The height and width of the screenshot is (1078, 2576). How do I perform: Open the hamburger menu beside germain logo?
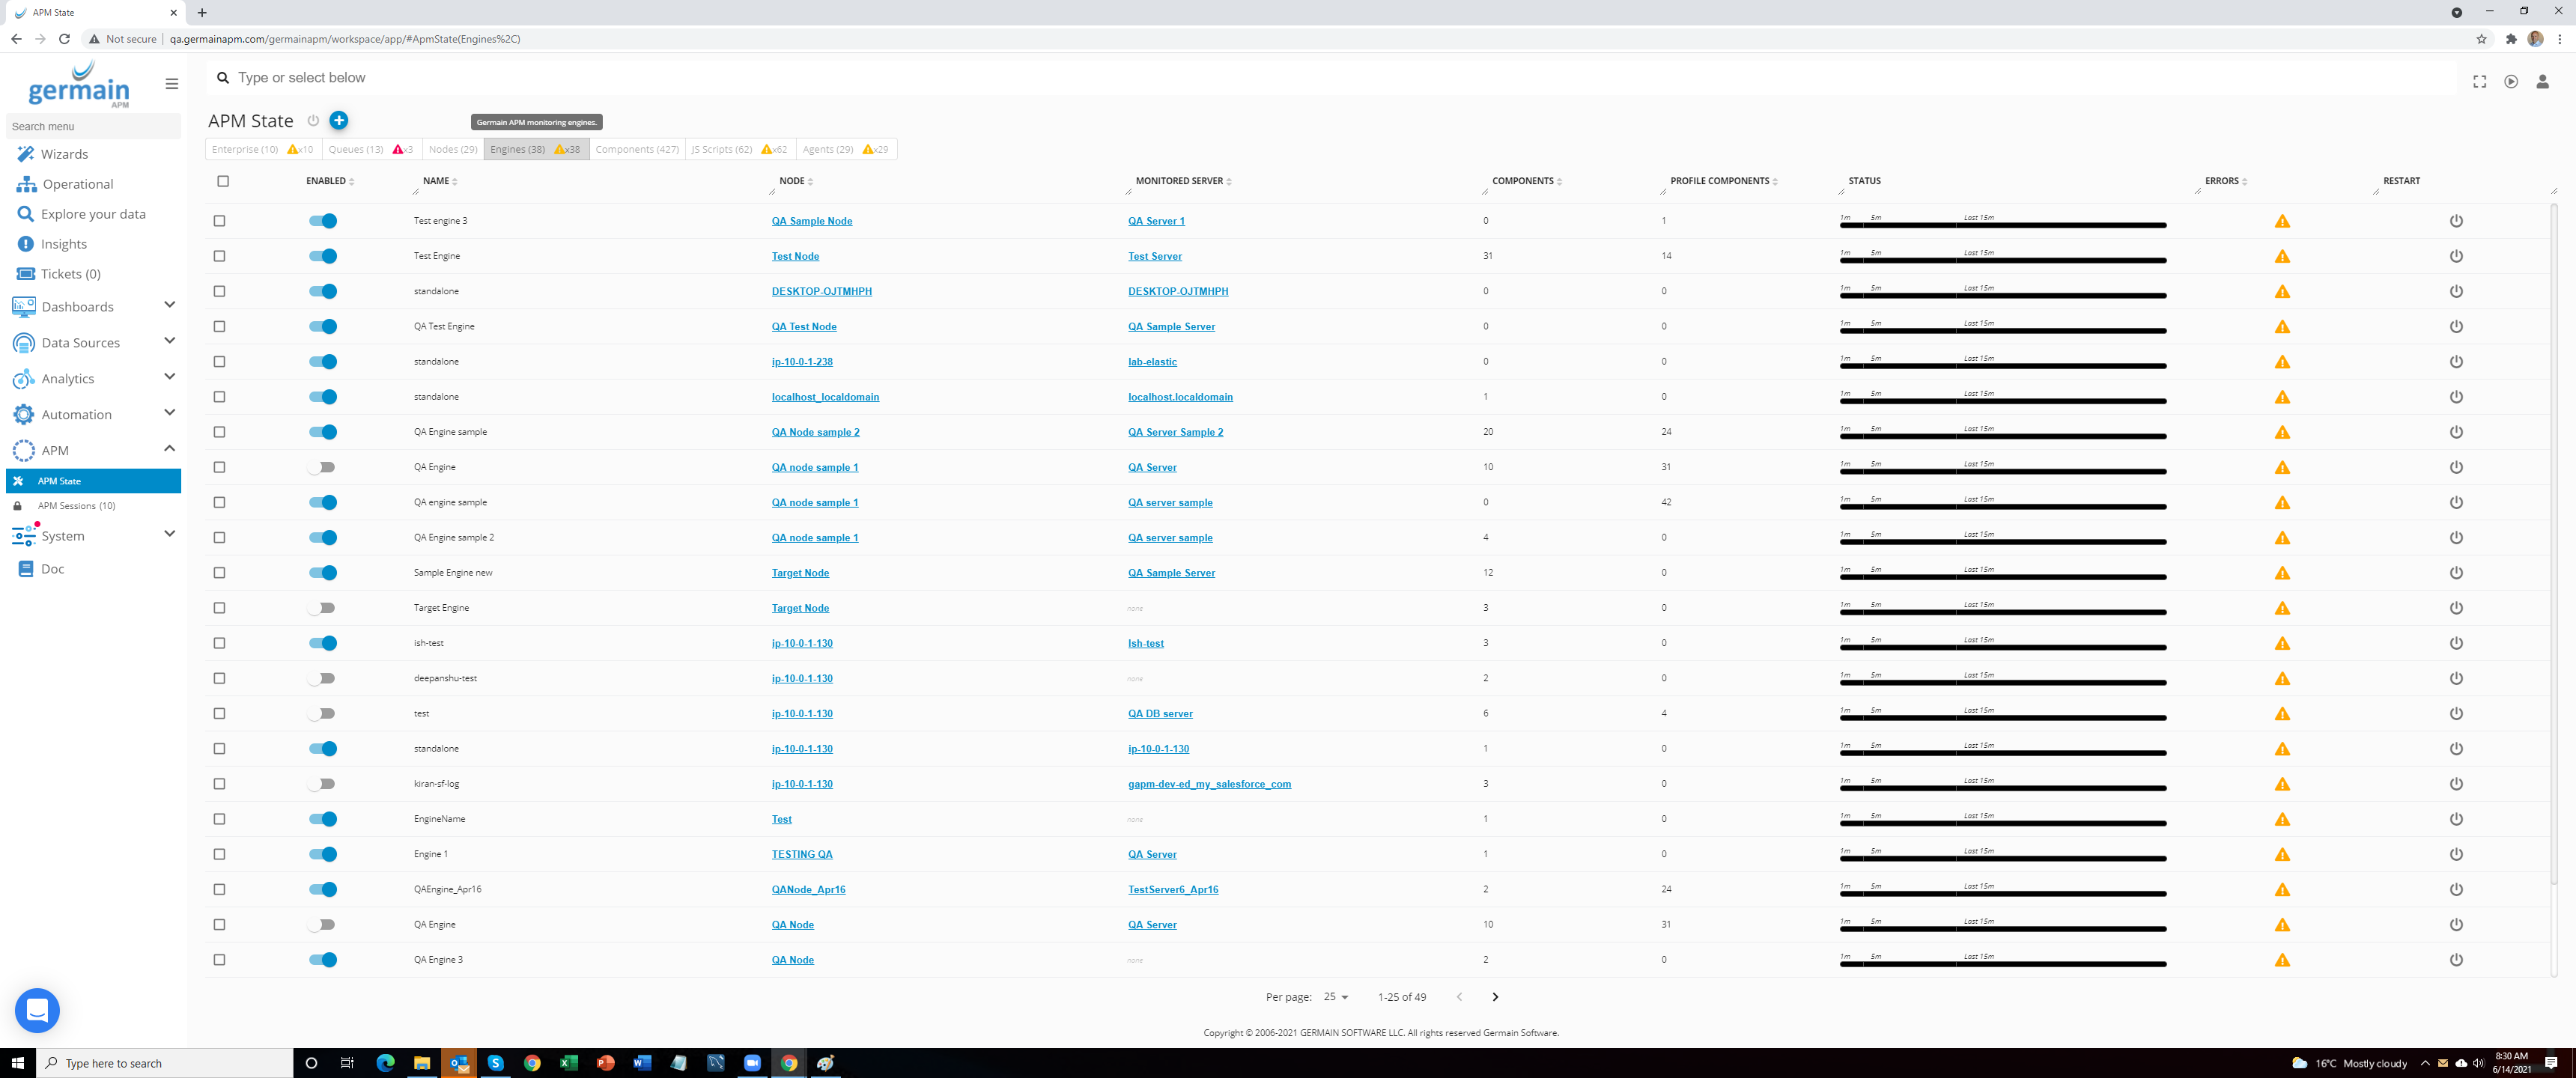click(172, 84)
